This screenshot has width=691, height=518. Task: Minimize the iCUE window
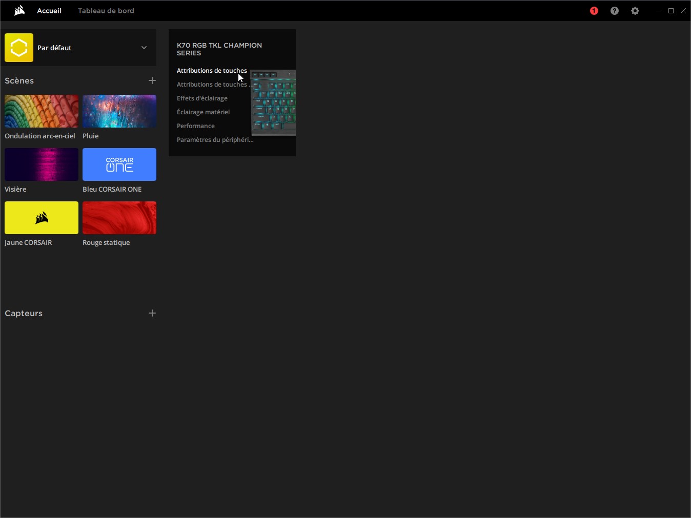[659, 11]
